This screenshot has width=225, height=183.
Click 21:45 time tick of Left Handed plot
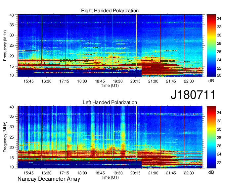[171, 173]
